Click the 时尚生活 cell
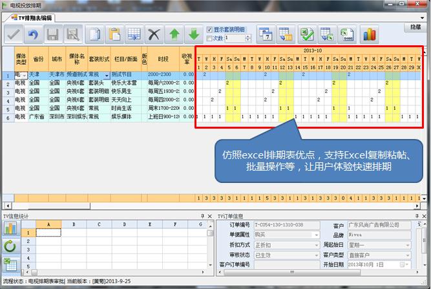 click(126, 109)
